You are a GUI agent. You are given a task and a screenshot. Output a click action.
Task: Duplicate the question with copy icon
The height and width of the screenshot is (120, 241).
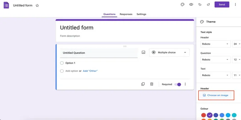pyautogui.click(x=143, y=84)
